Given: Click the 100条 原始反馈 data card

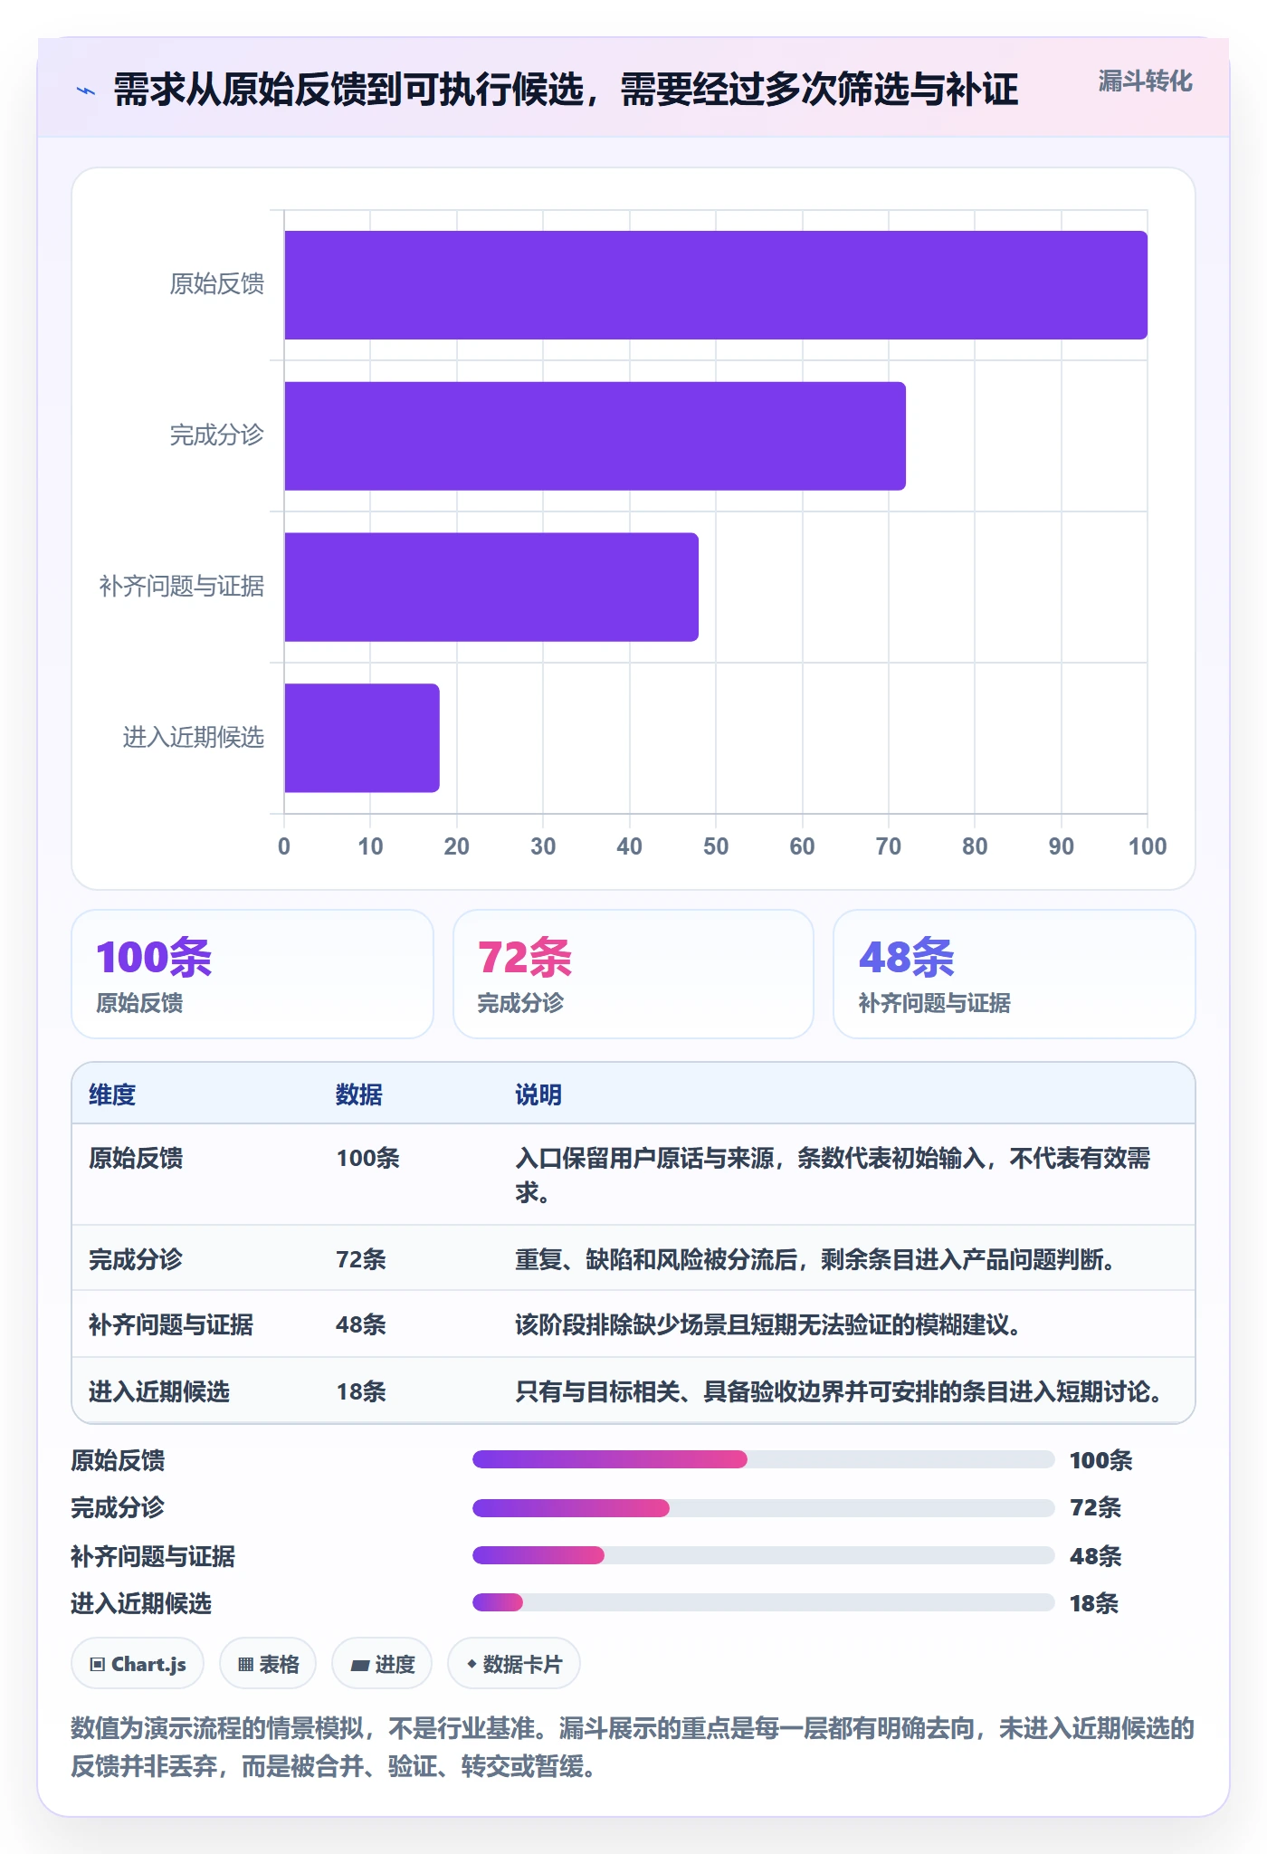Looking at the screenshot, I should tap(252, 974).
